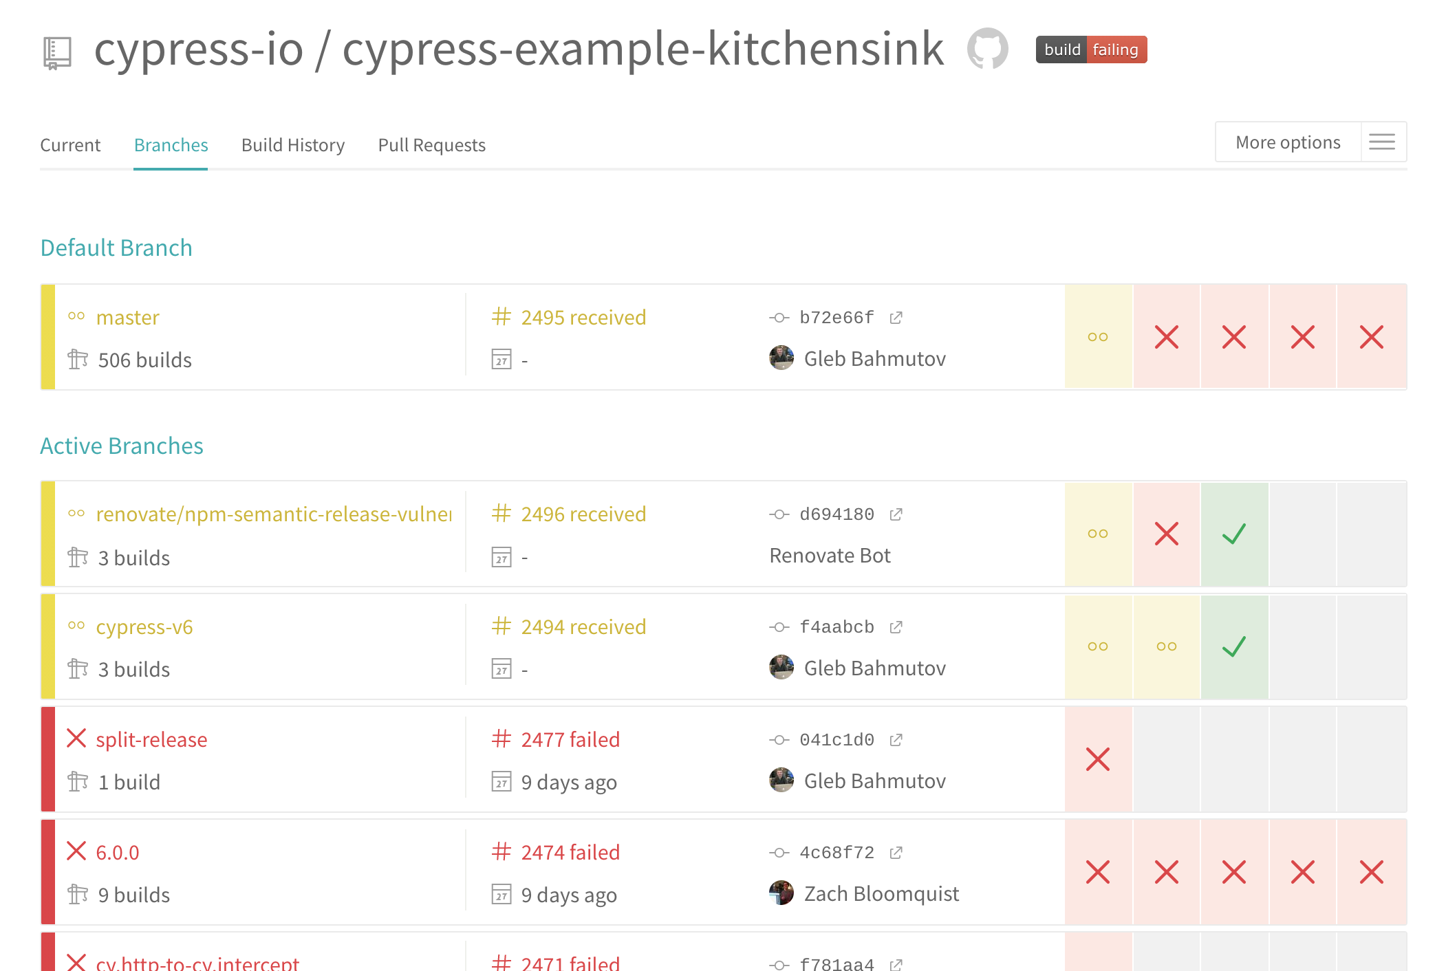Click the passed checkmark tile in renovate row
This screenshot has width=1446, height=971.
(x=1234, y=534)
